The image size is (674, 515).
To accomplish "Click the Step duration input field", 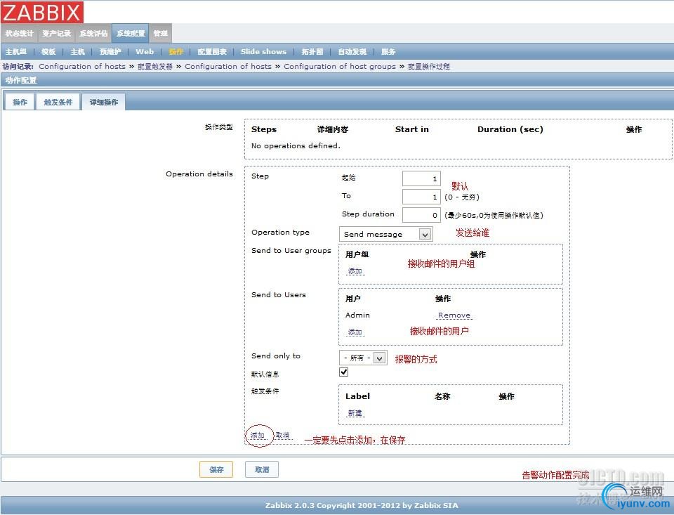I will tap(421, 215).
